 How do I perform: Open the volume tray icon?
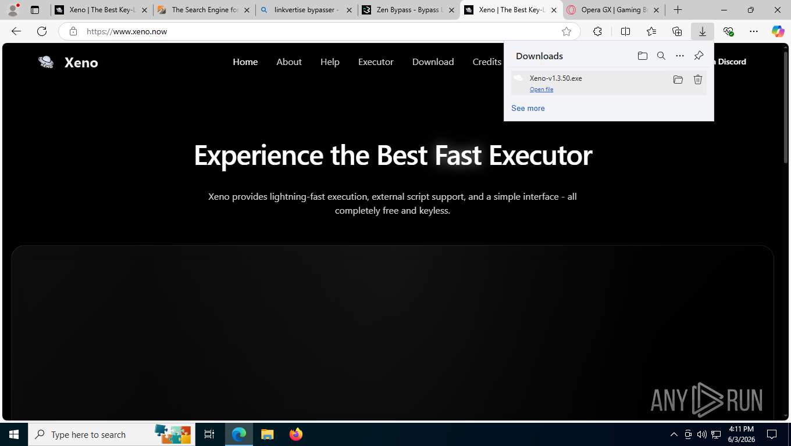(702, 434)
